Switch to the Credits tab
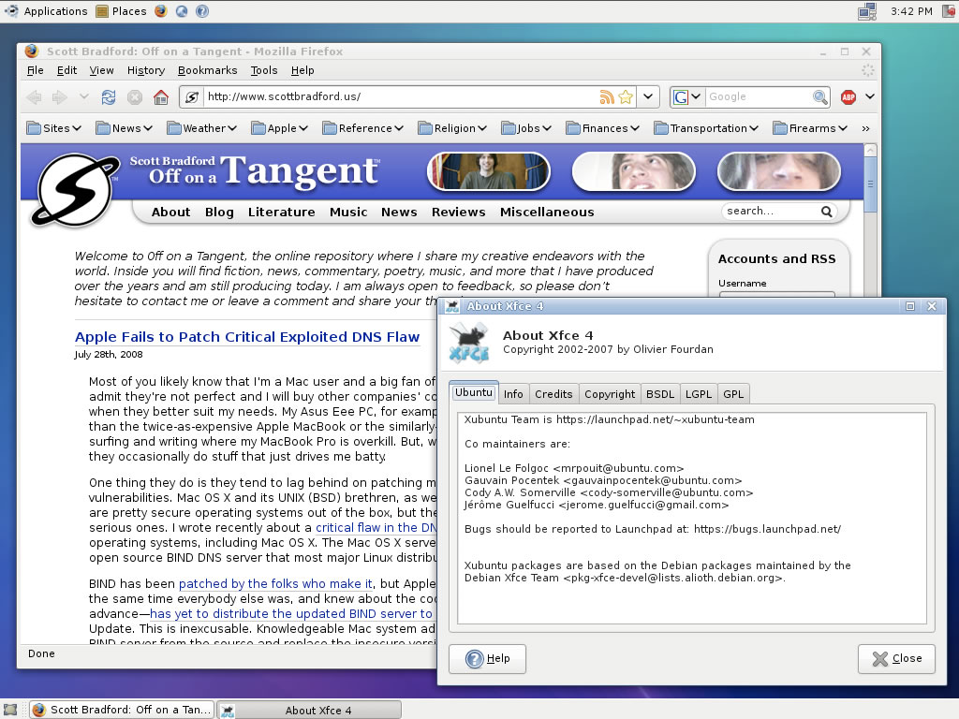Viewport: 959px width, 719px height. pyautogui.click(x=553, y=394)
